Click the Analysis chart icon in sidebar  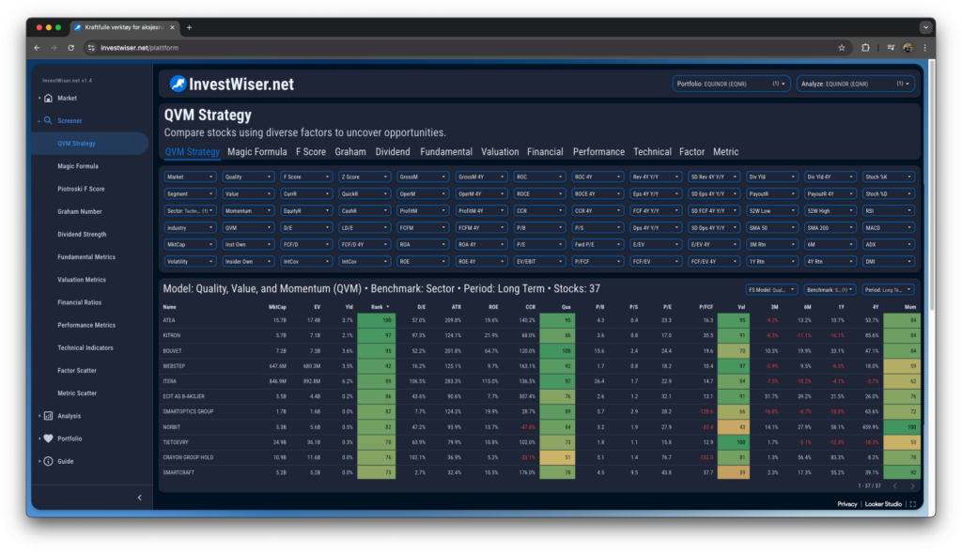pyautogui.click(x=49, y=416)
